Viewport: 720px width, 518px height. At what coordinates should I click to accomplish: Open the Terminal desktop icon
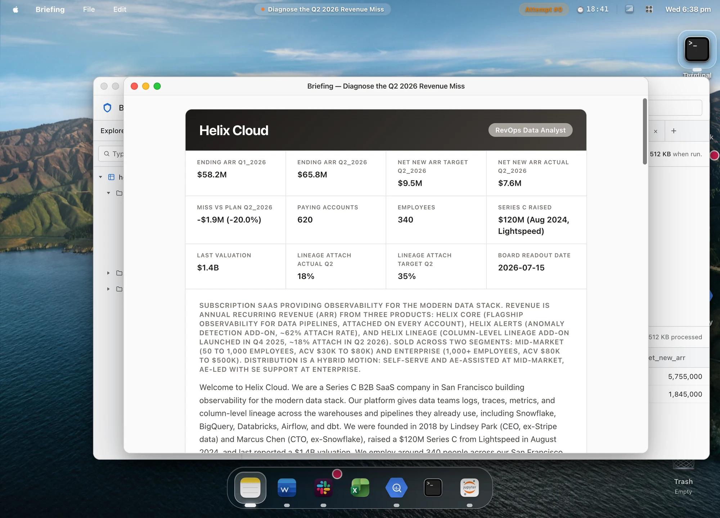point(697,49)
